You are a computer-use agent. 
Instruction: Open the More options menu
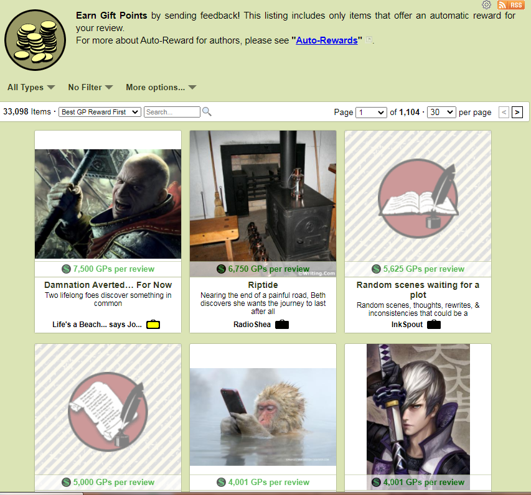[161, 88]
